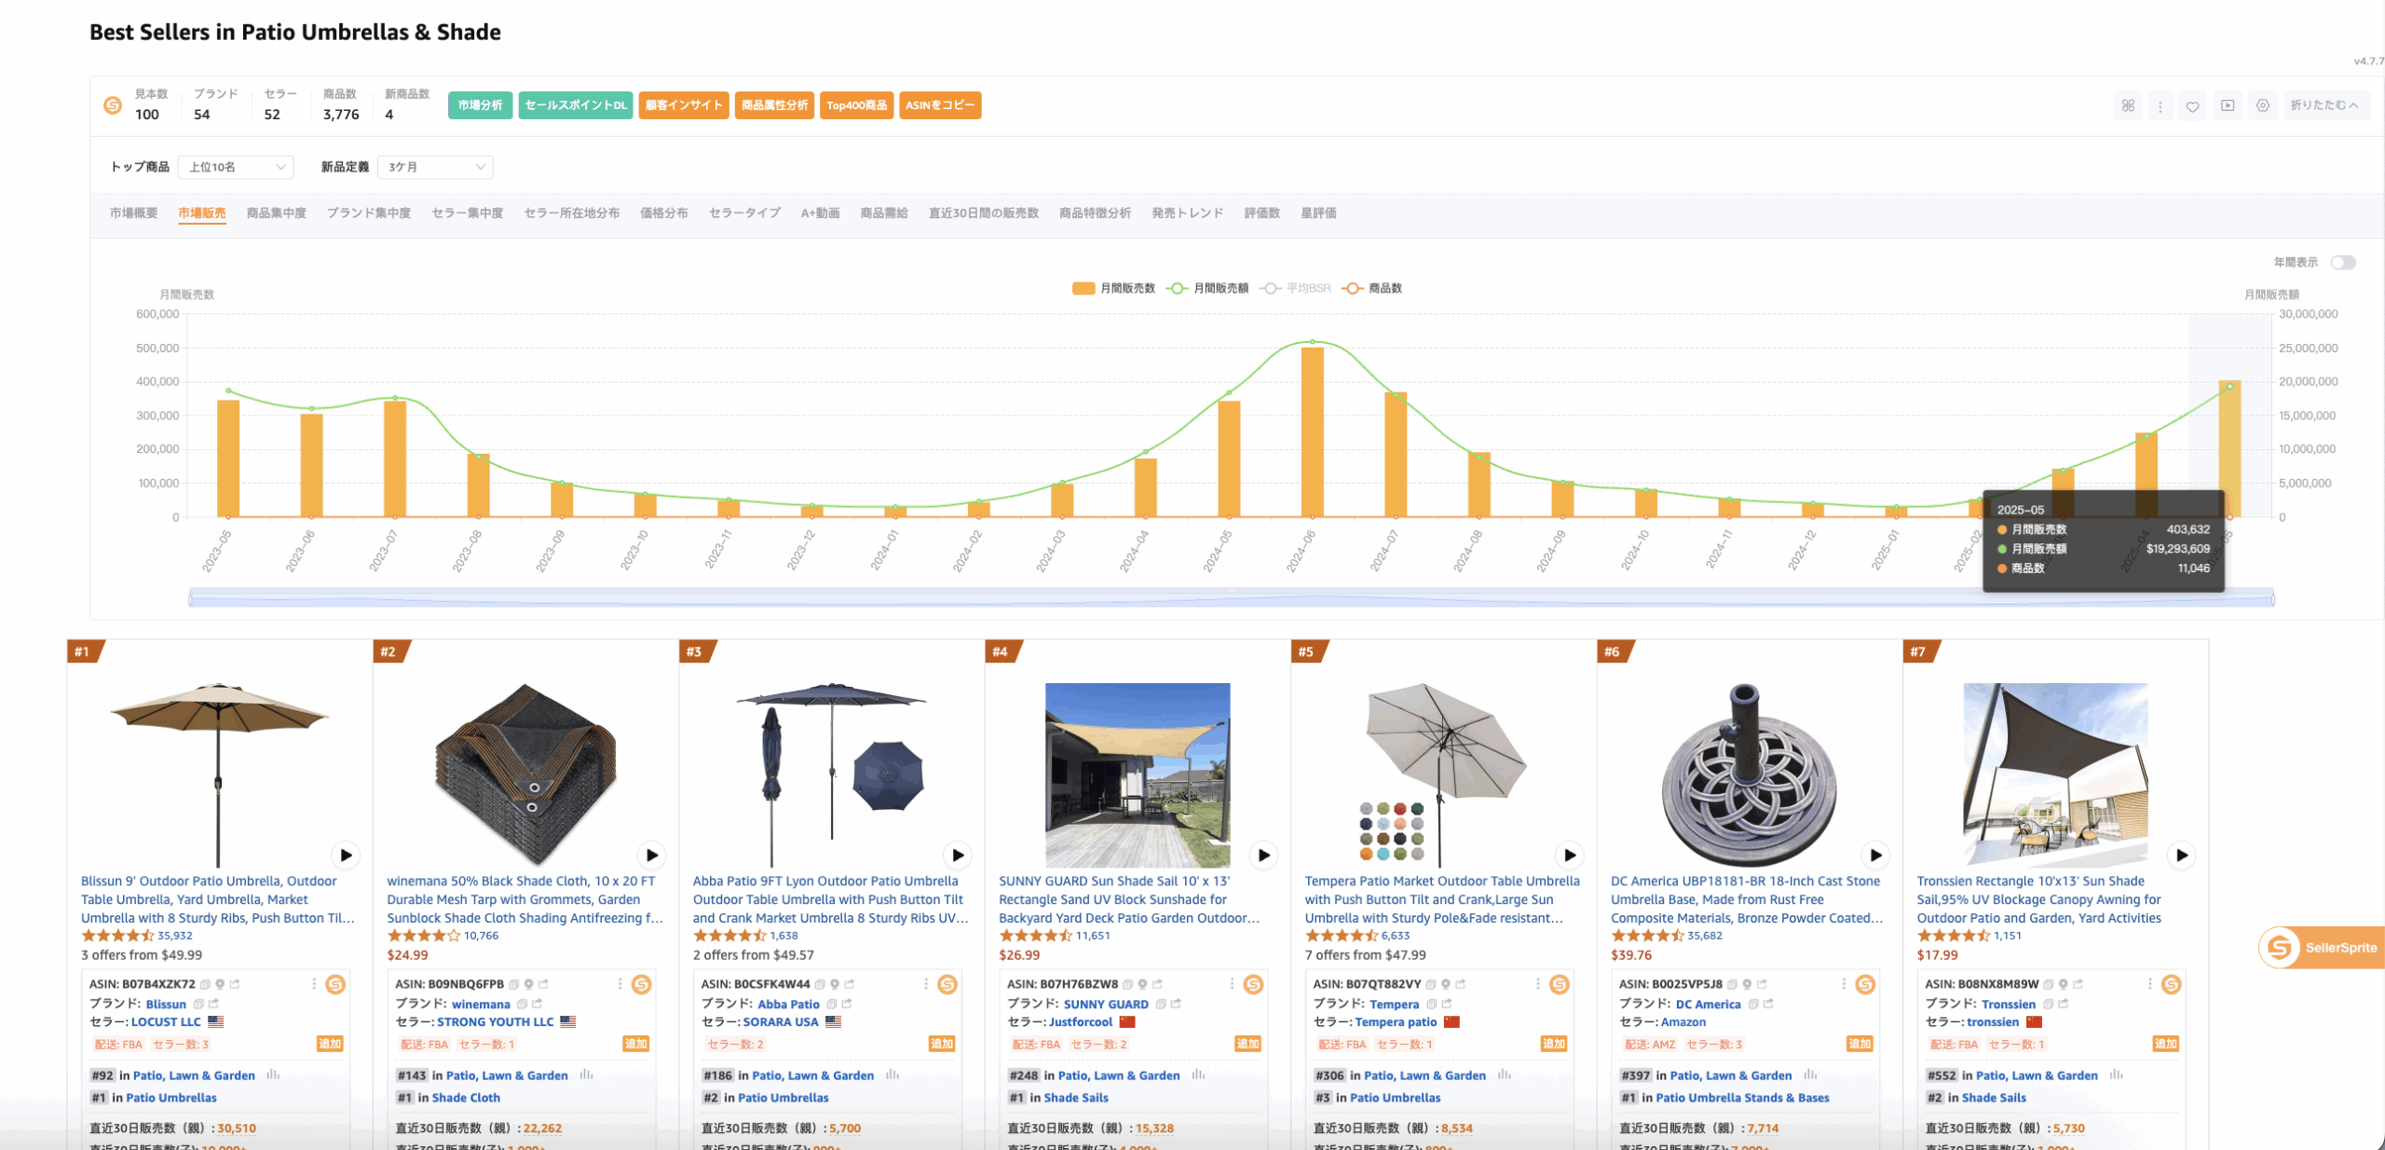
Task: Click keyword lookup icon next to ASIN B07B4XZK72
Action: click(220, 984)
